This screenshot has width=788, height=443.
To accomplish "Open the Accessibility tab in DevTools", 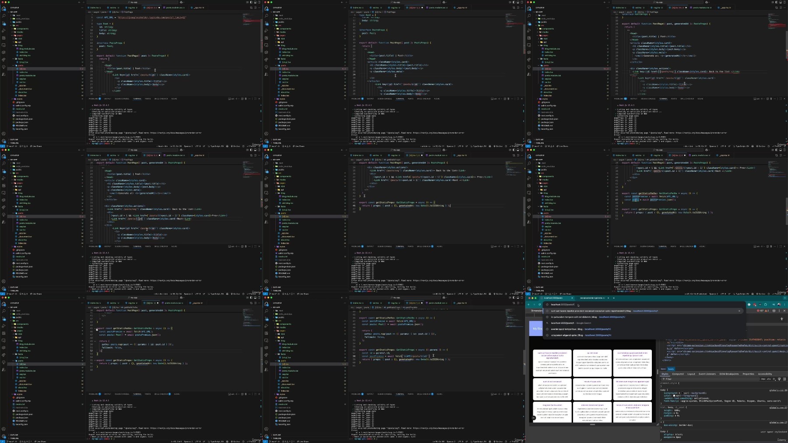I will pos(765,374).
